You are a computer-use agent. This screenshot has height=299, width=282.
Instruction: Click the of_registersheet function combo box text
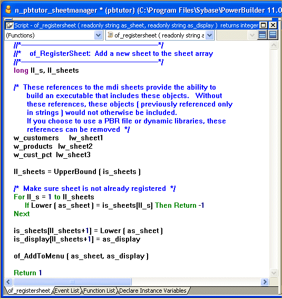coord(159,35)
